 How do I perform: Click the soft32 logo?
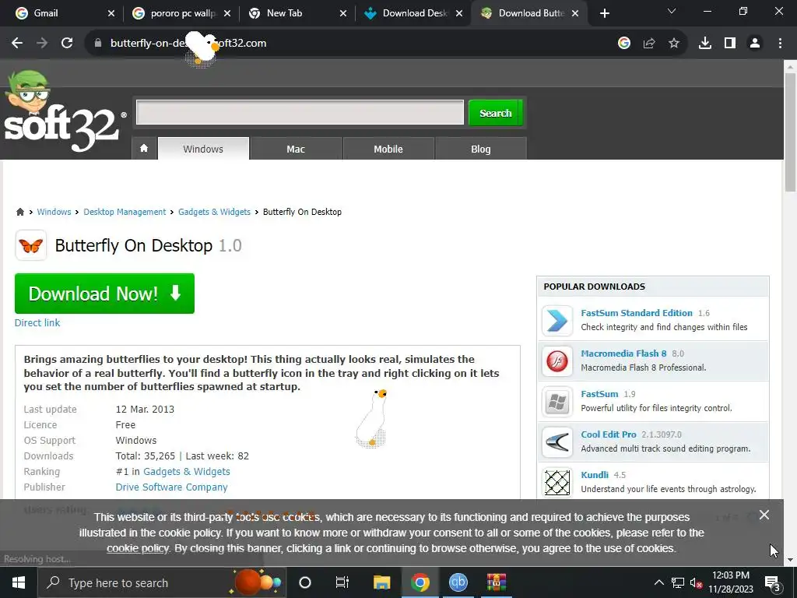(x=64, y=113)
